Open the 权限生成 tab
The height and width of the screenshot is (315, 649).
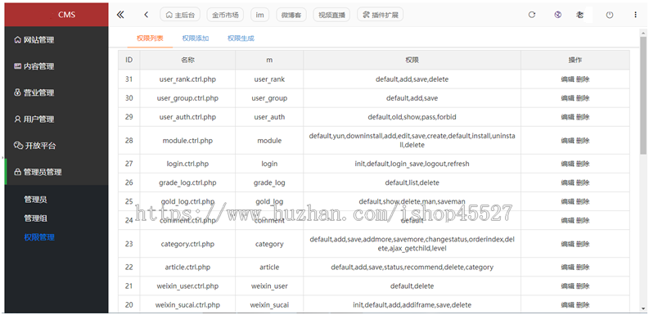point(241,38)
